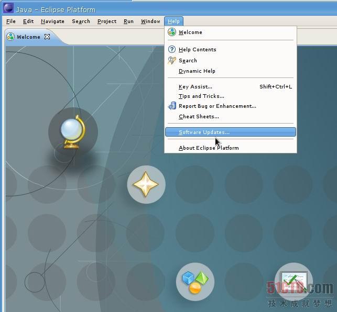Open the Run menu

128,21
